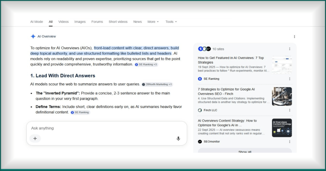Click the microphone voice input icon
The height and width of the screenshot is (171, 326).
click(x=178, y=139)
